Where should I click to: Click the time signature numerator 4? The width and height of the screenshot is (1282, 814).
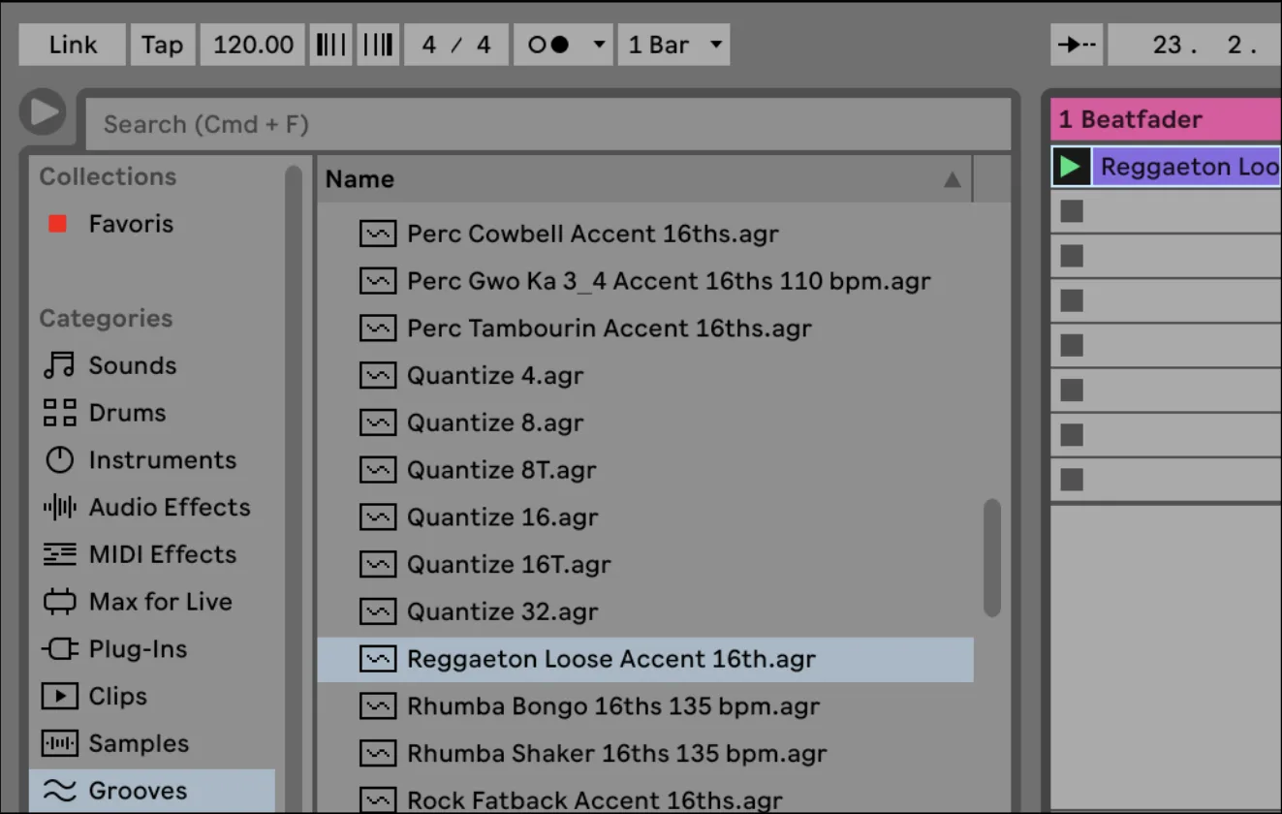pyautogui.click(x=428, y=45)
